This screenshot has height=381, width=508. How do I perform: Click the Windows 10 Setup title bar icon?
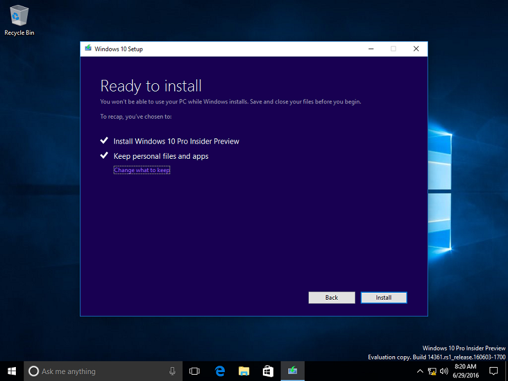[x=88, y=49]
